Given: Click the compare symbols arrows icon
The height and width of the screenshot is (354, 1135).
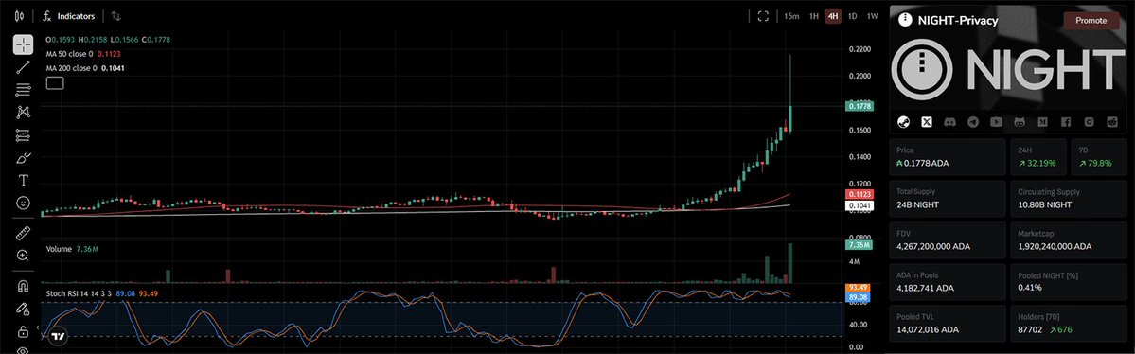Looking at the screenshot, I should tap(116, 16).
